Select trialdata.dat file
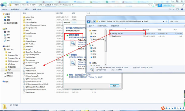 [x=30, y=92]
